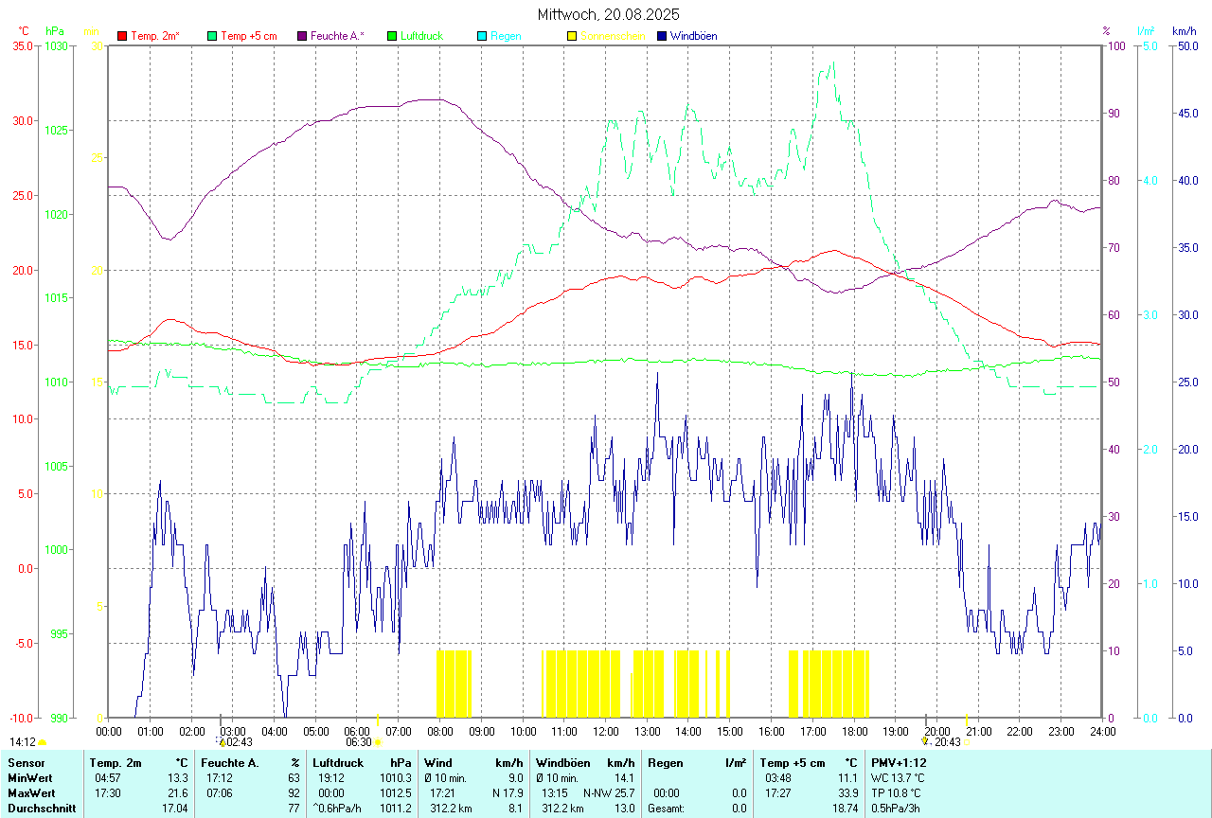This screenshot has width=1212, height=818.
Task: Click the km/h axis label at top right
Action: tap(1184, 31)
